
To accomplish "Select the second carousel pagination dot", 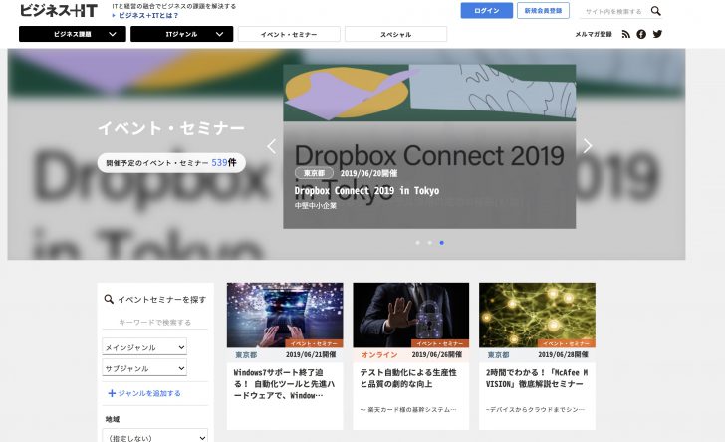I will [429, 242].
